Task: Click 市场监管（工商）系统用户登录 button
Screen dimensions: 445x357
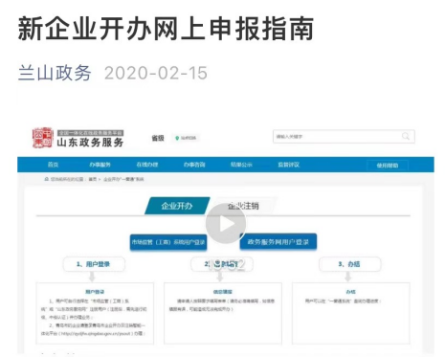Action: point(168,242)
